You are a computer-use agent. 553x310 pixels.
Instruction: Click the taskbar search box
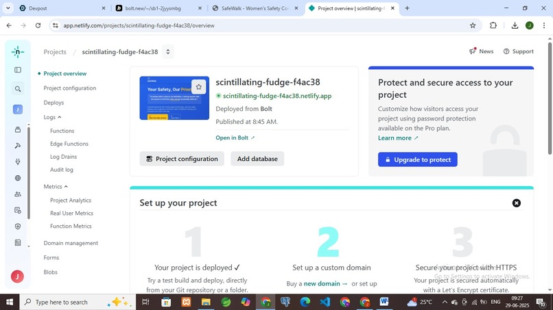tap(78, 302)
